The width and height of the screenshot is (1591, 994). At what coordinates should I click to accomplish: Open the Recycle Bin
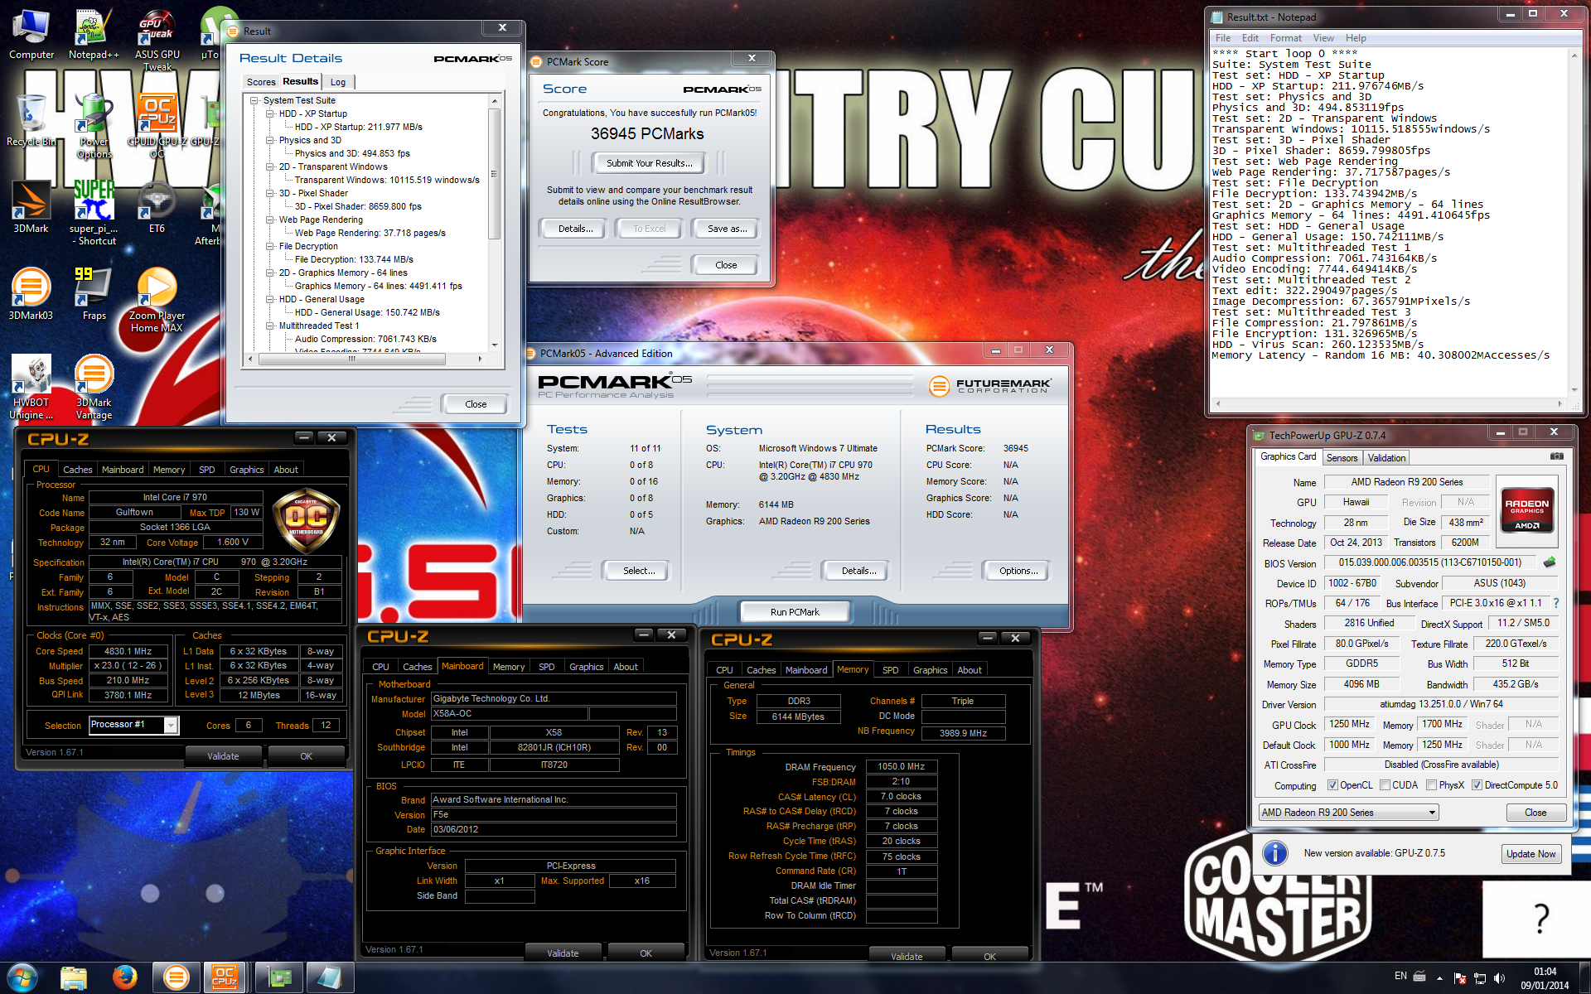pyautogui.click(x=31, y=120)
